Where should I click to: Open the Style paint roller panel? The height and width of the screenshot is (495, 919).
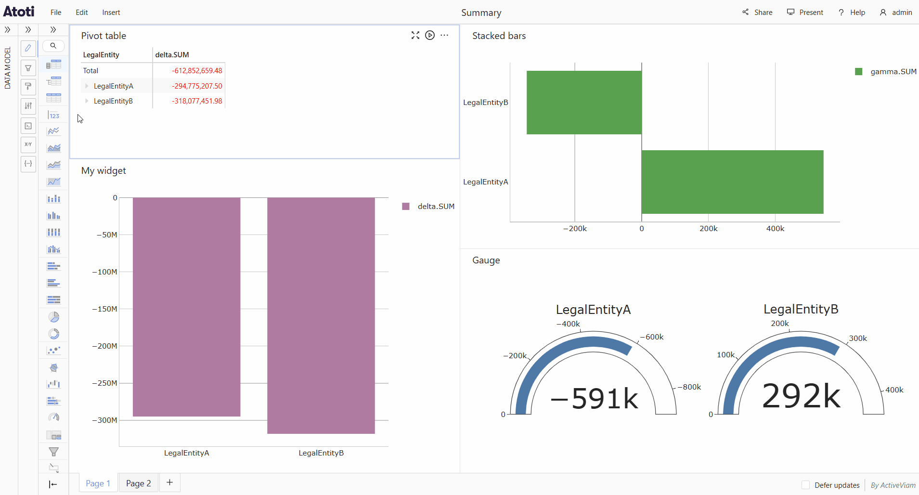[28, 87]
